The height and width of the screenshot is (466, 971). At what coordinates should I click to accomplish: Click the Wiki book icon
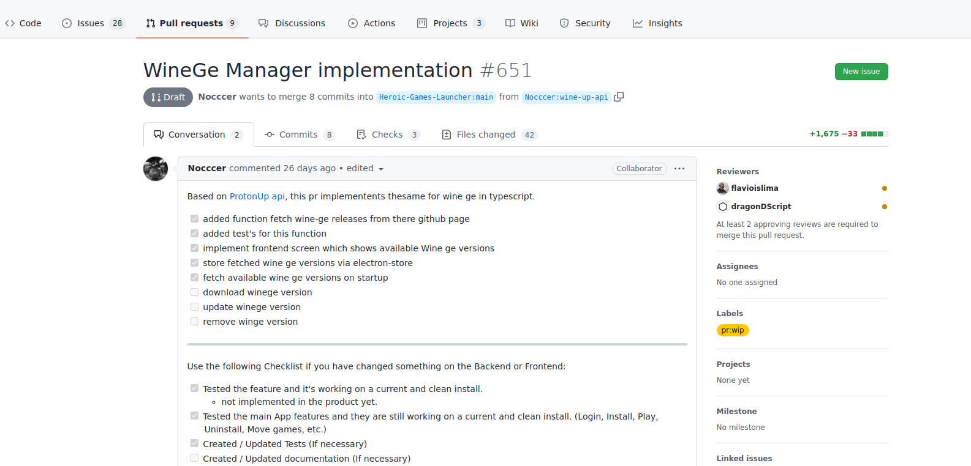(510, 23)
